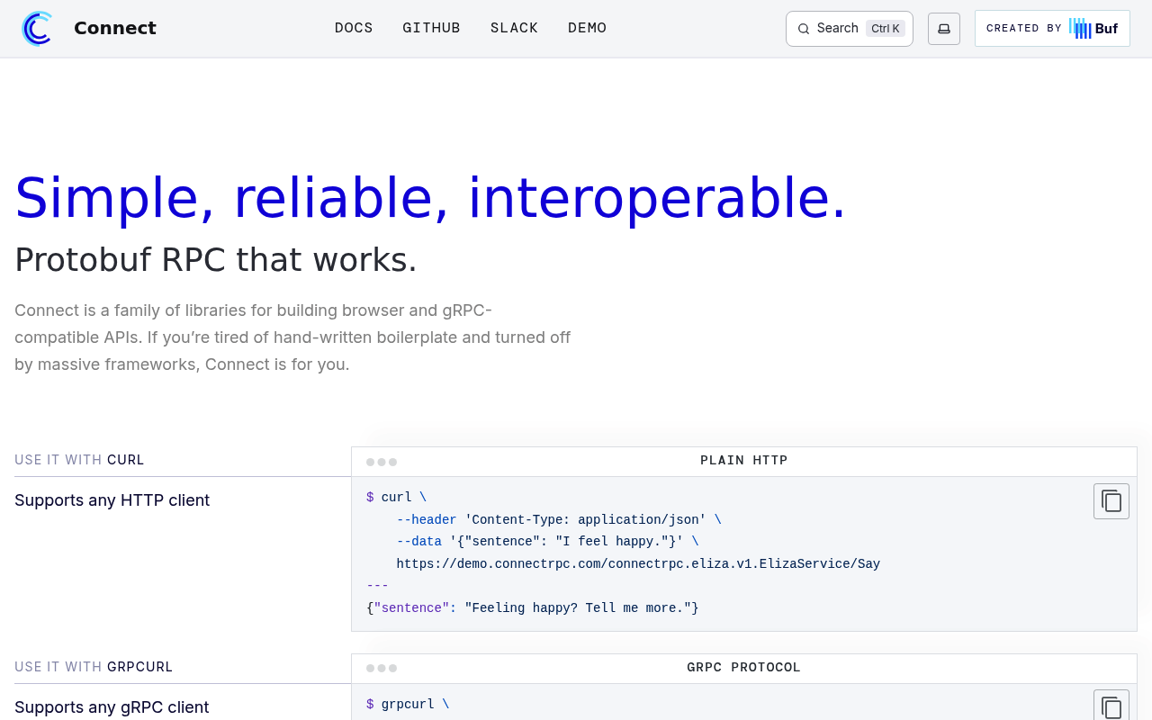Image resolution: width=1152 pixels, height=720 pixels.
Task: Click the 'GRPC PROTOCOL' window title
Action: click(x=744, y=668)
